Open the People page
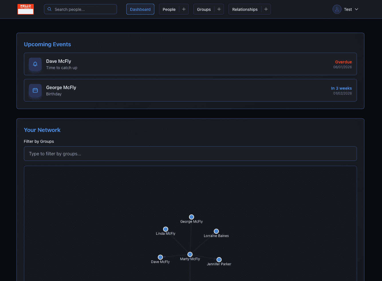 point(169,9)
